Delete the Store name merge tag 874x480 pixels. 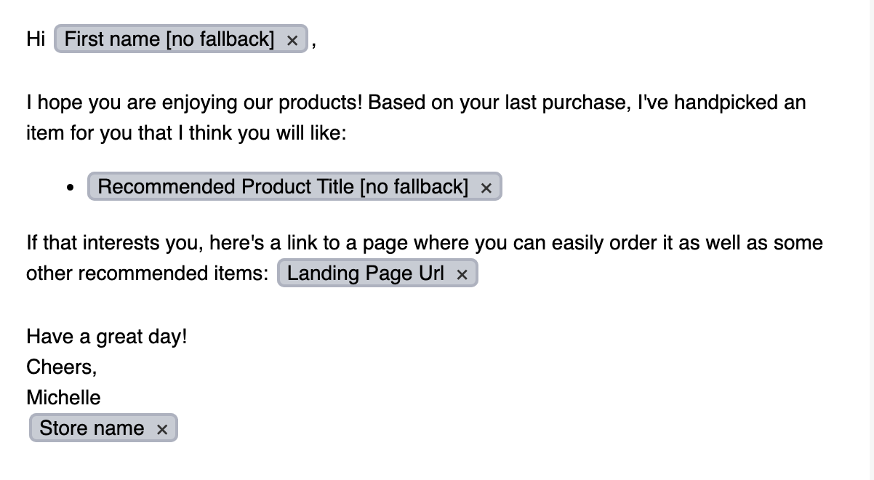point(162,430)
